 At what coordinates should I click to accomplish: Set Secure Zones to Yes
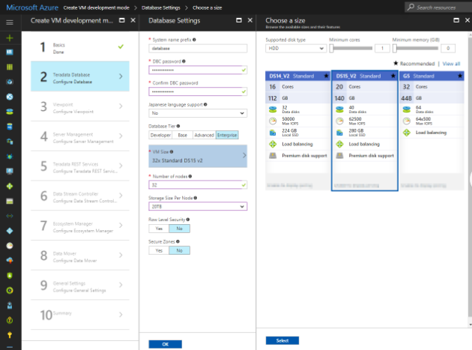click(159, 251)
